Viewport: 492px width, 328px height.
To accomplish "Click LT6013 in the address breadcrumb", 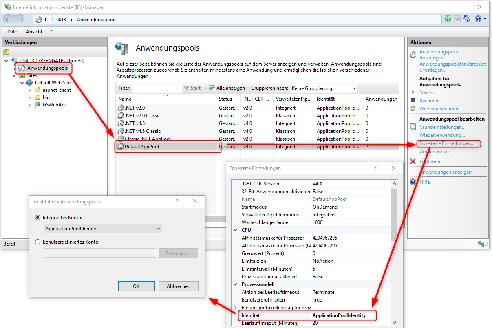I will point(59,20).
